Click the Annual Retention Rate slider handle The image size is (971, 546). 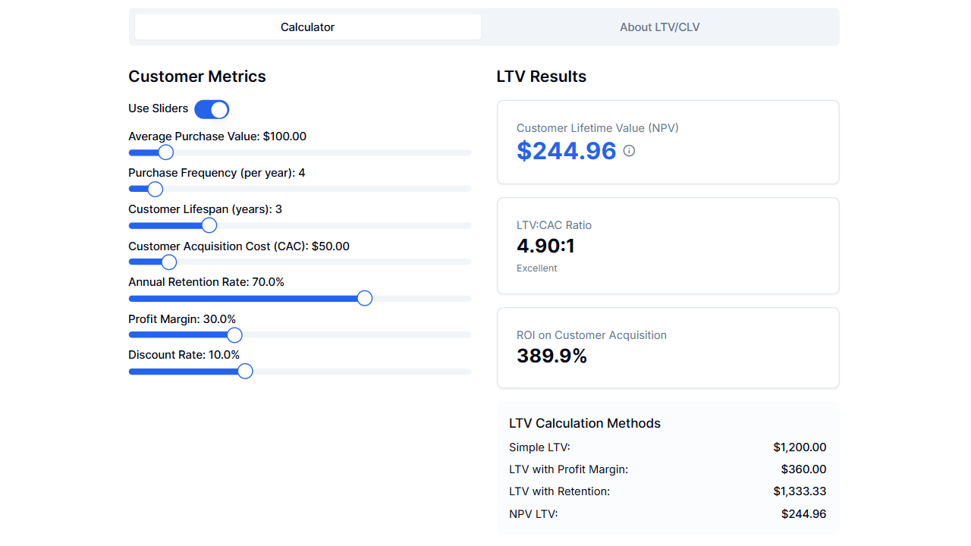(x=364, y=298)
